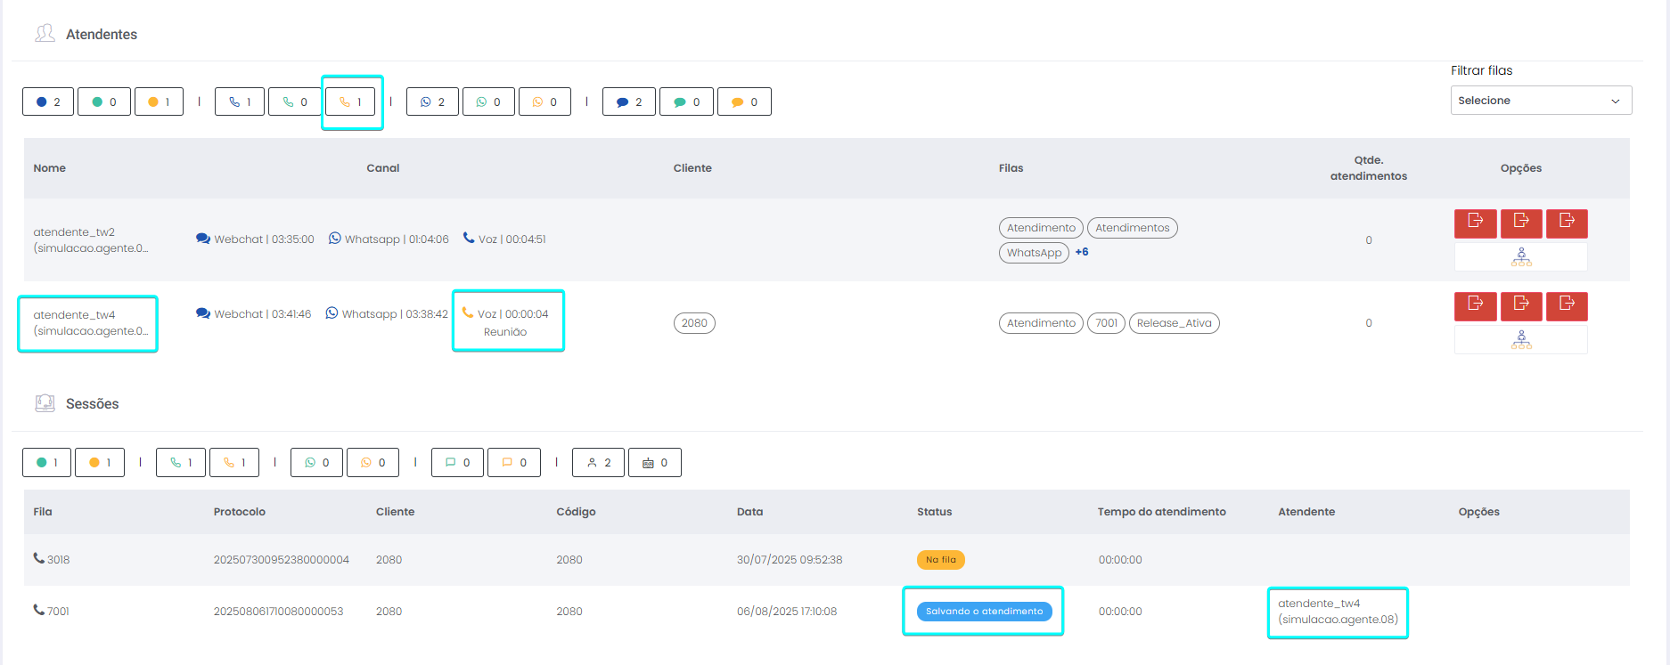The height and width of the screenshot is (665, 1670).
Task: Open queue hierarchy icon for atendente_tw4
Action: pos(1520,339)
